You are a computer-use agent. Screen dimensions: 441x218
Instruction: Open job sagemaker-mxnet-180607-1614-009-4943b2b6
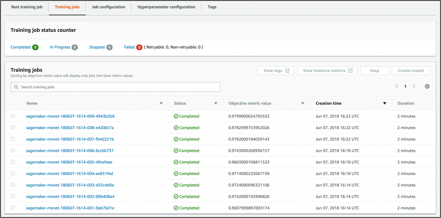[x=70, y=116]
